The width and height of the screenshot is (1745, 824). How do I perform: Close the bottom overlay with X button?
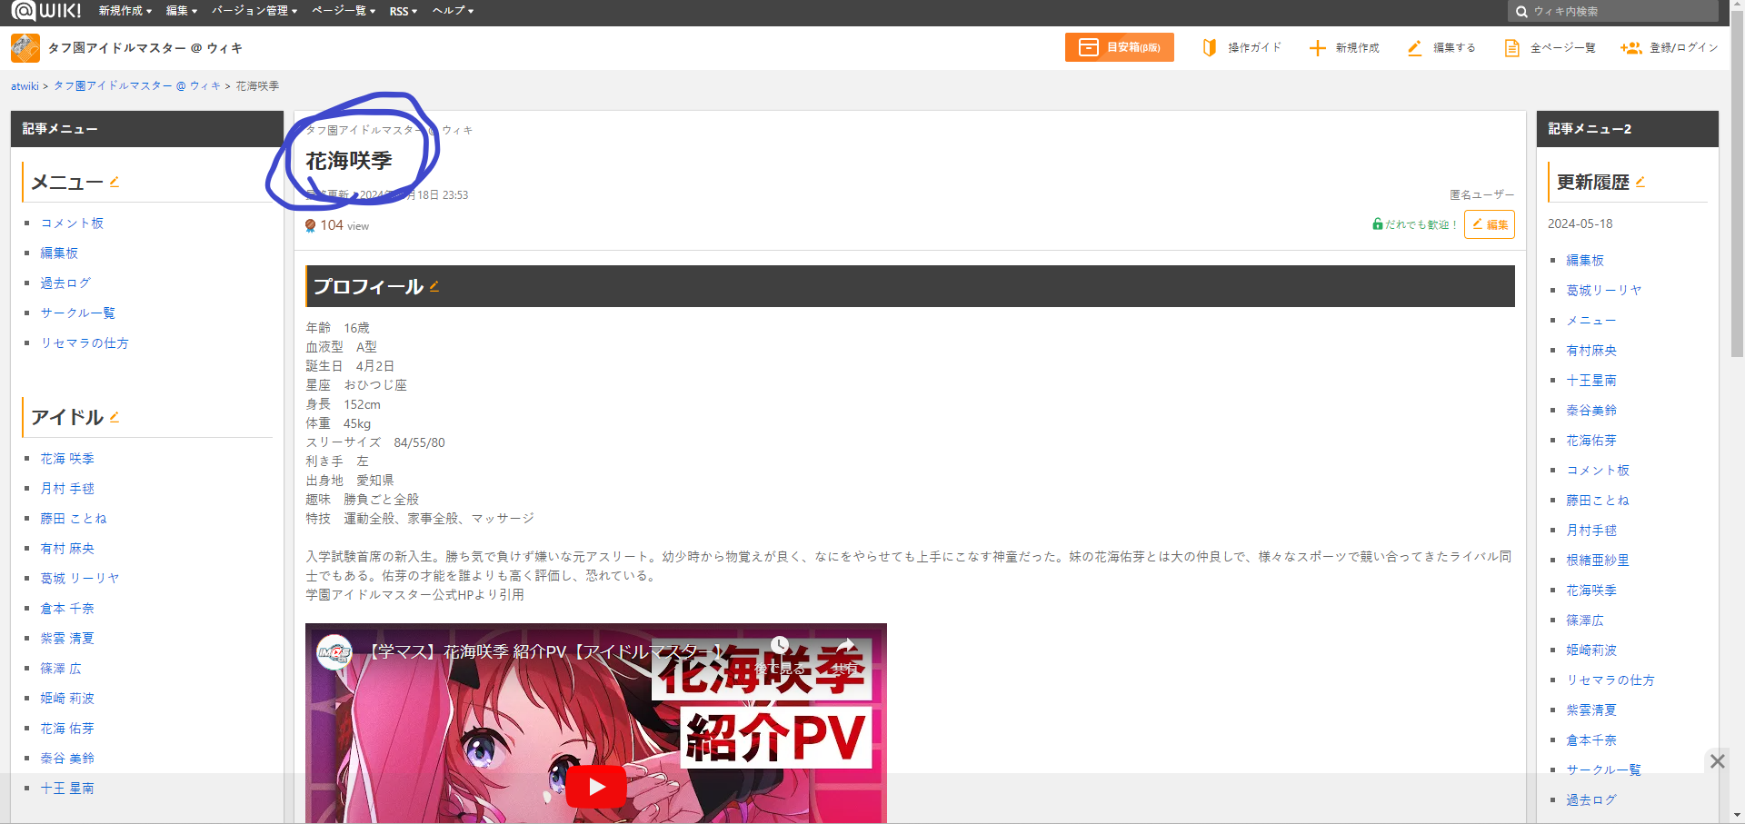pos(1717,761)
